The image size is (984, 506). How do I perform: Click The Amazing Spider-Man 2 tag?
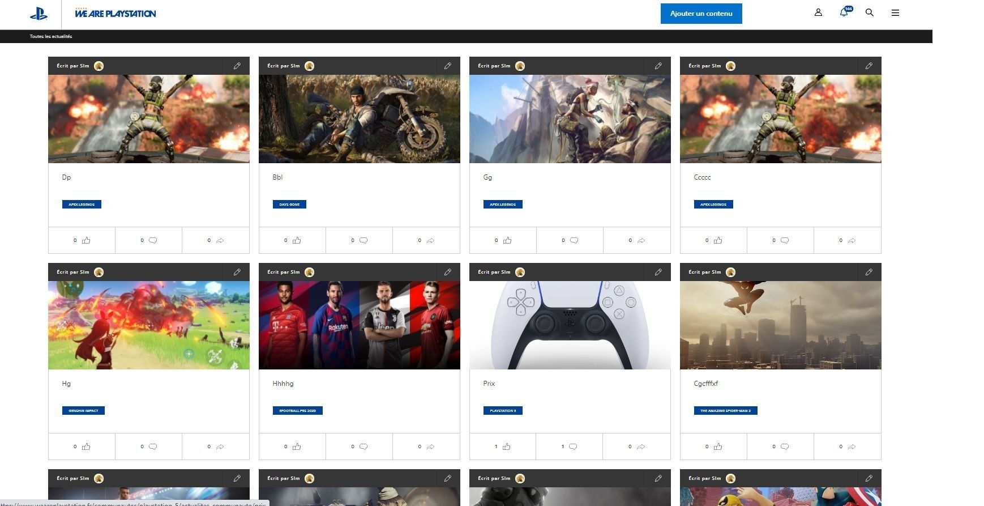pyautogui.click(x=725, y=410)
